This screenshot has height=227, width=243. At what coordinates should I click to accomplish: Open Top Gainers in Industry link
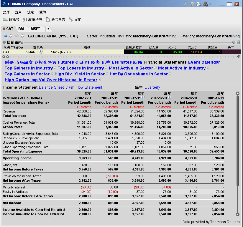(x=29, y=68)
